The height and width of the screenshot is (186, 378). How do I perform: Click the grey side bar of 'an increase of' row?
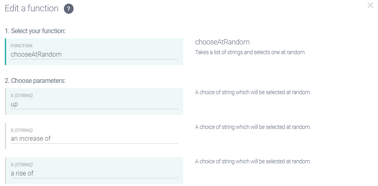(6, 136)
